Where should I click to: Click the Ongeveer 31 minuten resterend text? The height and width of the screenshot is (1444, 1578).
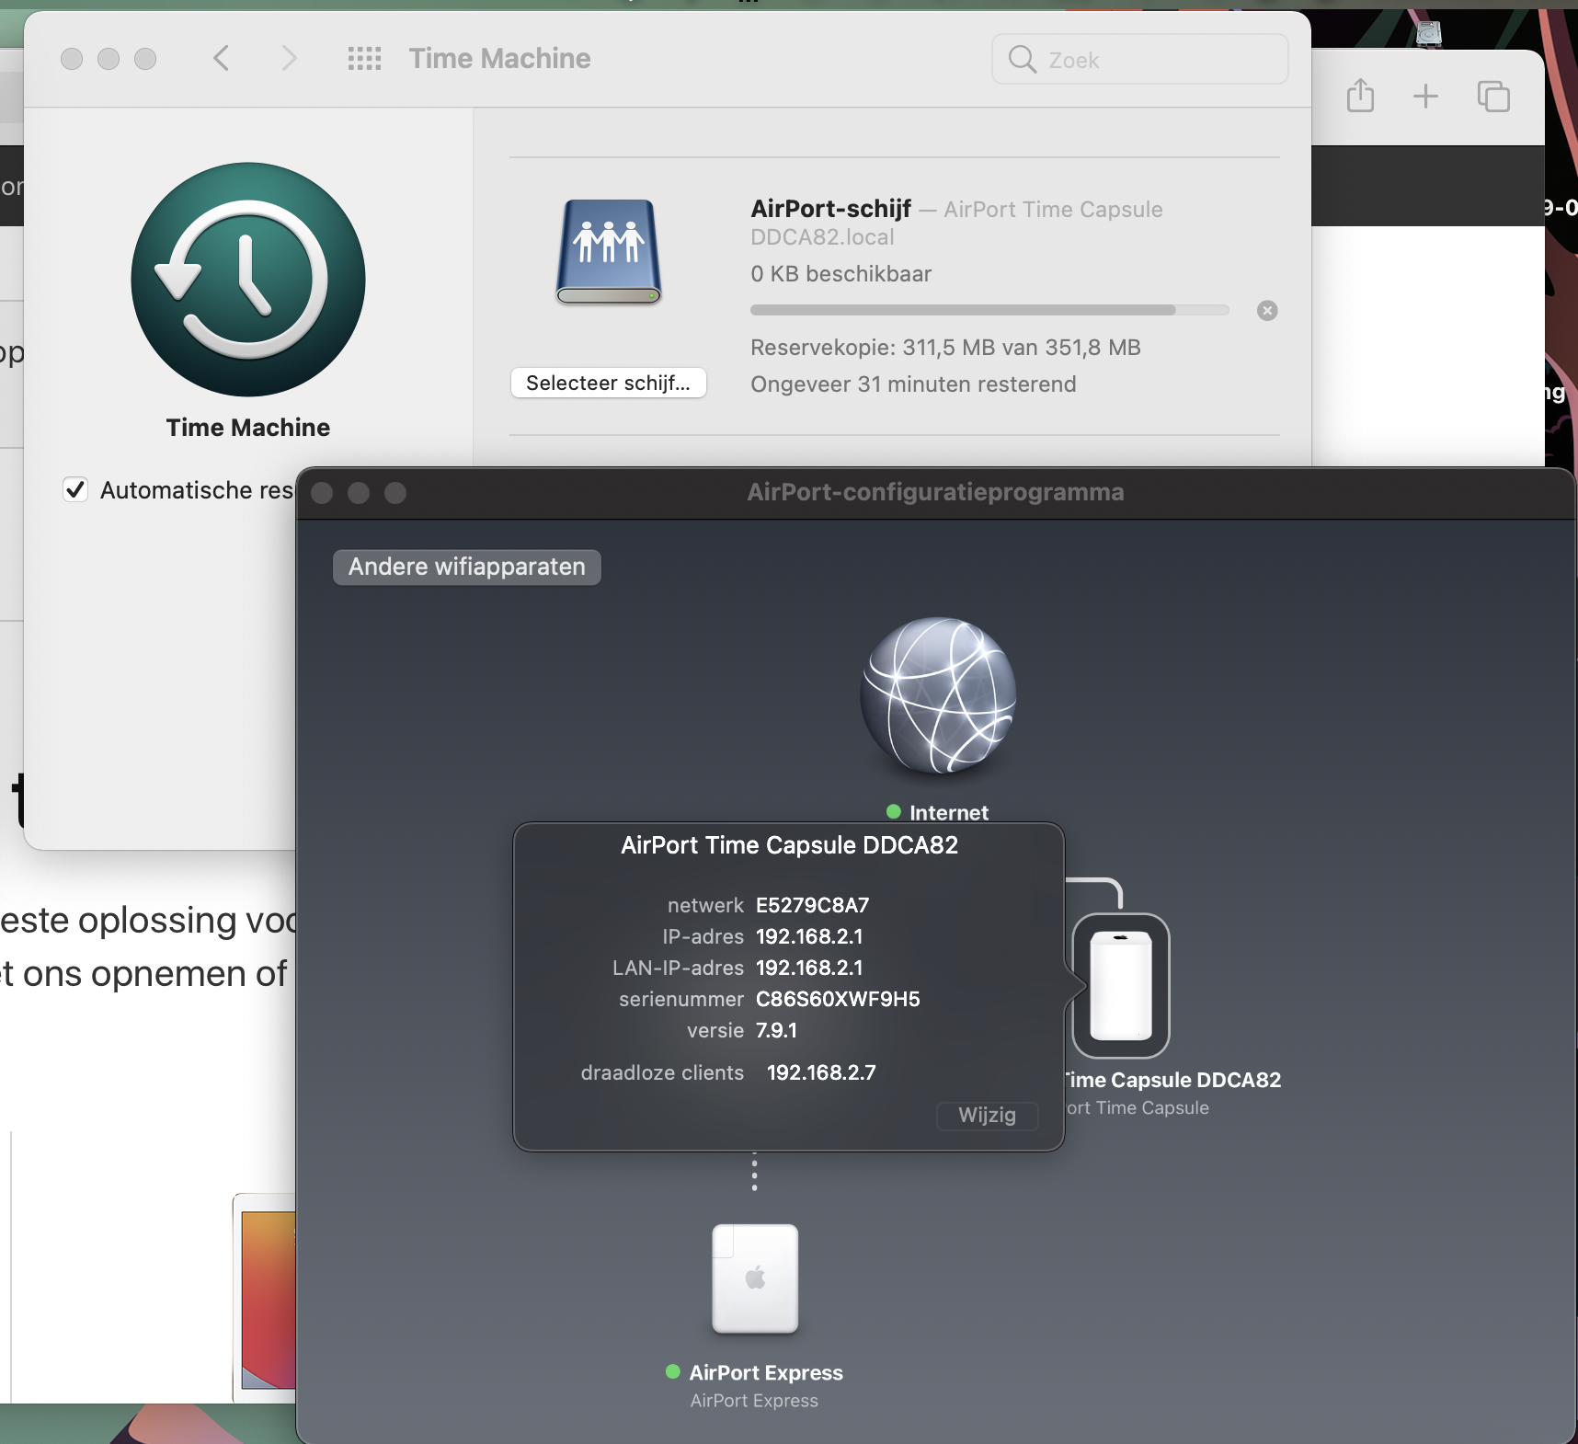coord(913,384)
